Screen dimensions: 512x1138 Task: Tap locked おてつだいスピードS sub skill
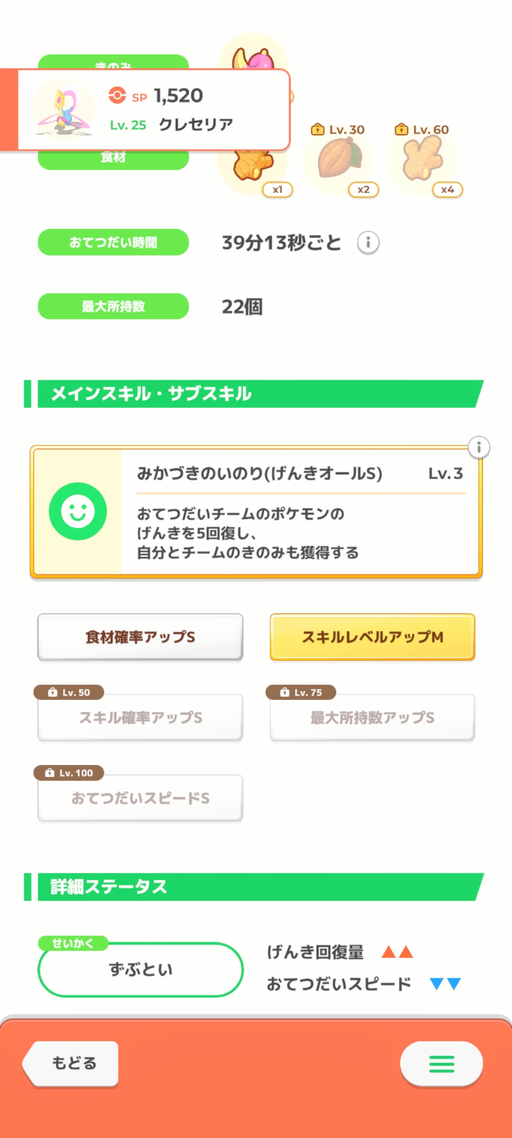click(x=140, y=798)
